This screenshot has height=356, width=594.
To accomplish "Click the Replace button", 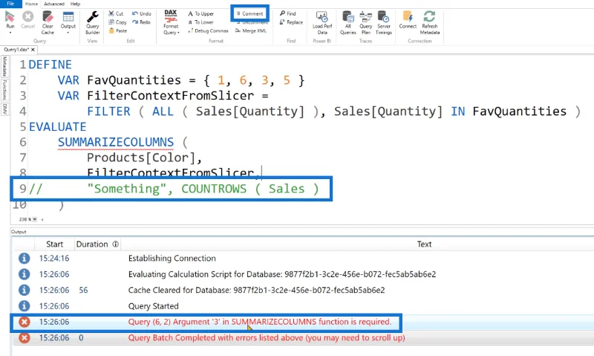I will 291,22.
